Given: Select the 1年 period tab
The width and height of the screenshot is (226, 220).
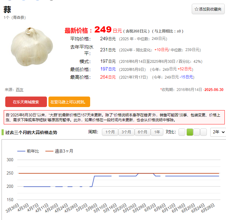Looking at the screenshot, I should tap(157, 132).
